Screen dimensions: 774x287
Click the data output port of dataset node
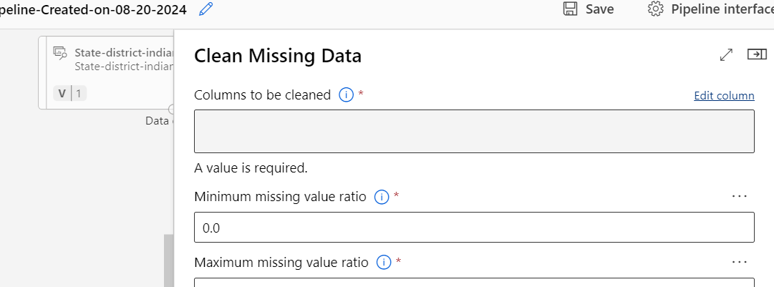tap(171, 109)
